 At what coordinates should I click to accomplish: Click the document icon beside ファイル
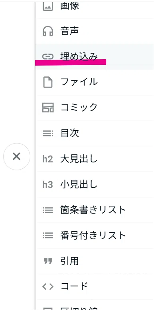click(x=48, y=82)
